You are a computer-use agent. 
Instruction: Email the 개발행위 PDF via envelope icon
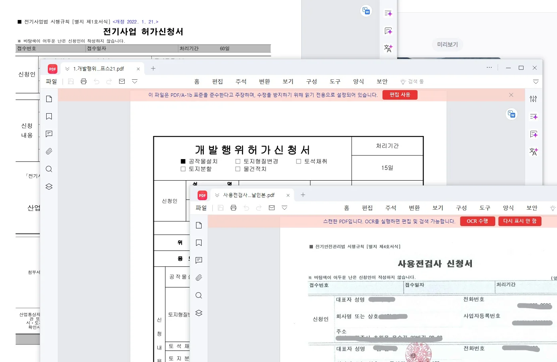122,81
